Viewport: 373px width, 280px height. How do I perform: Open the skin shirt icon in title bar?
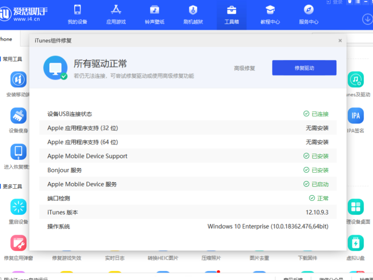tap(350, 2)
